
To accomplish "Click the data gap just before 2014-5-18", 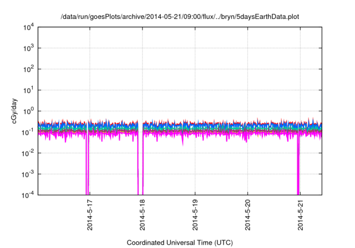I will coord(140,158).
